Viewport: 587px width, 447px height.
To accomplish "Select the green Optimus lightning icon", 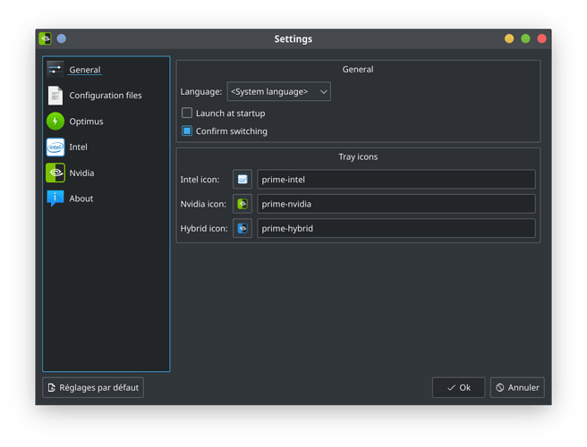I will tap(55, 122).
